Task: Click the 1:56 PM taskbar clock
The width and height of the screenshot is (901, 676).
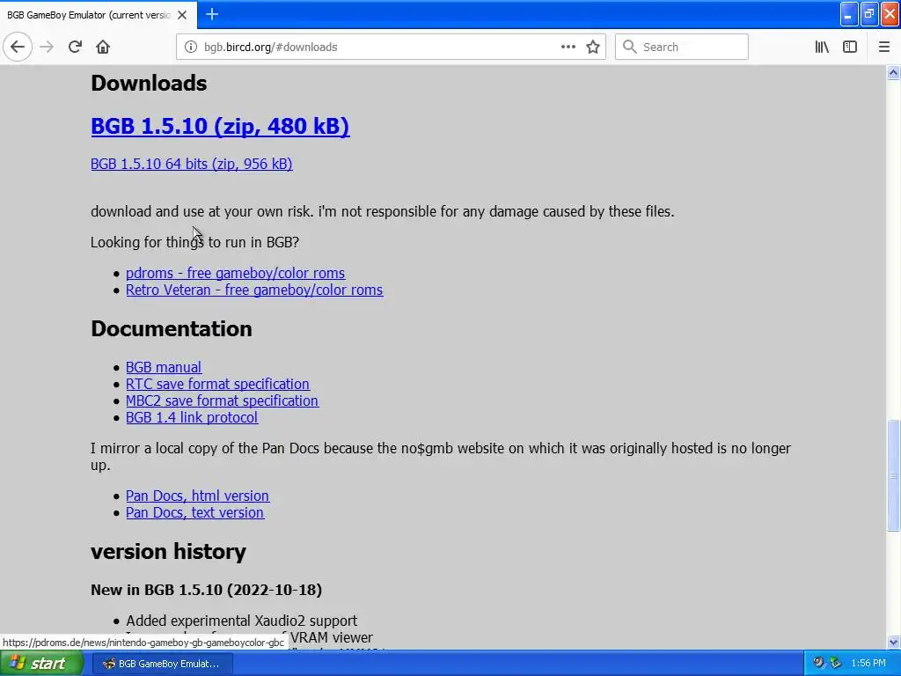Action: 868,664
